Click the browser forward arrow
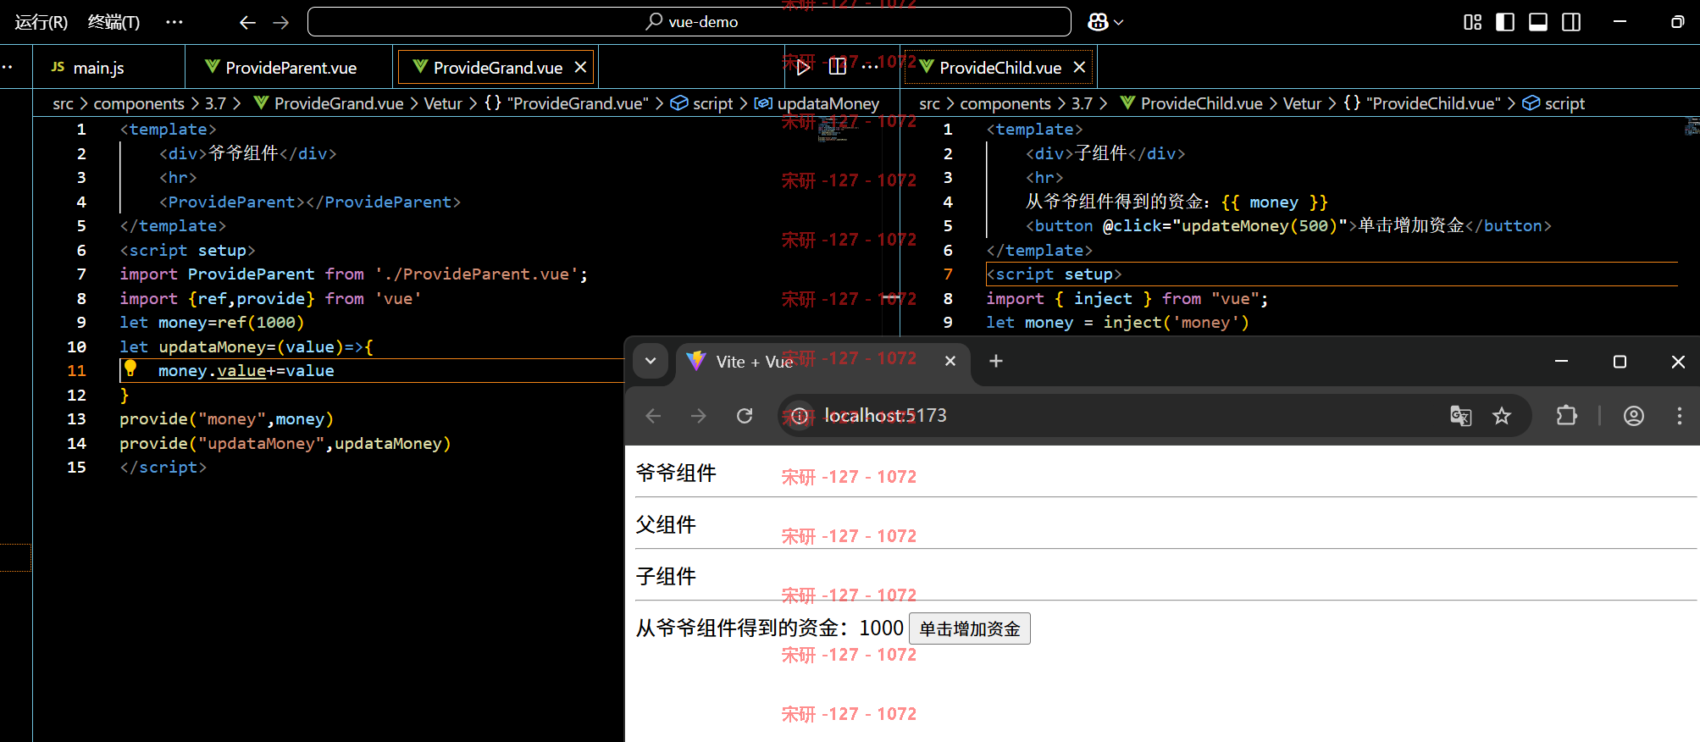The width and height of the screenshot is (1700, 742). [698, 416]
